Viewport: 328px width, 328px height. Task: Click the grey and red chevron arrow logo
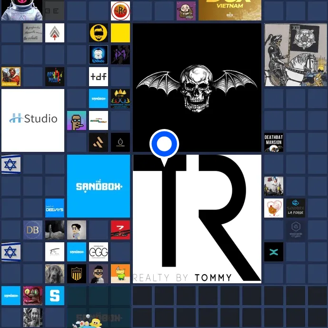pos(55,33)
